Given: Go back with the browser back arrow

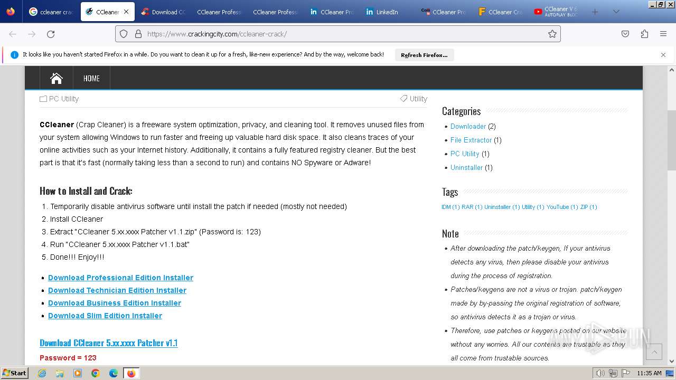Looking at the screenshot, I should pos(13,34).
